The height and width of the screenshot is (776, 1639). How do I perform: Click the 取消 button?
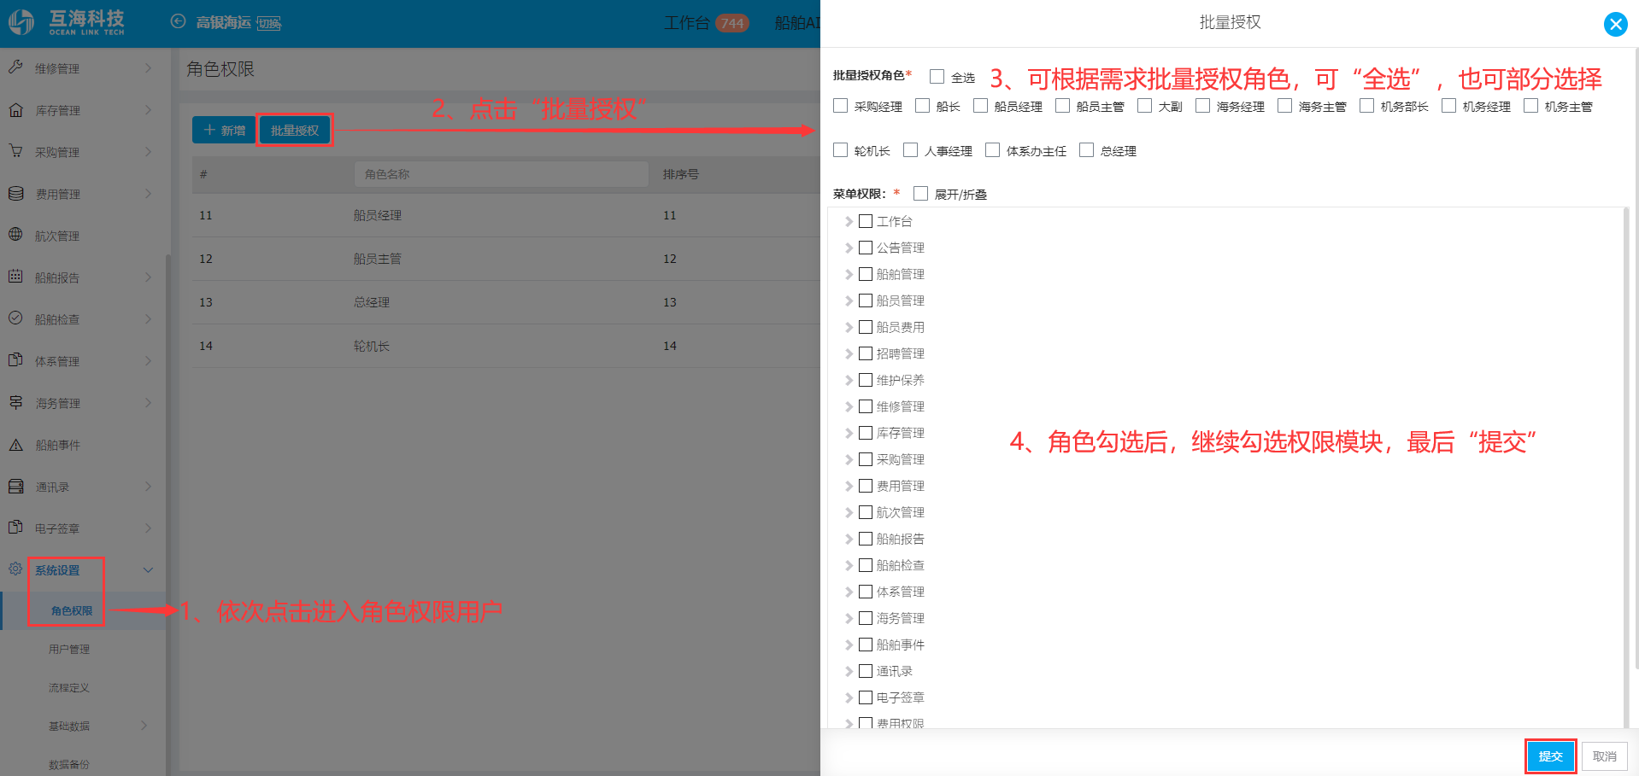click(x=1604, y=756)
